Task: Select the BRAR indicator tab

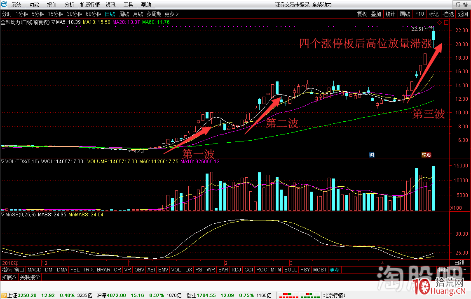Action: (x=103, y=270)
